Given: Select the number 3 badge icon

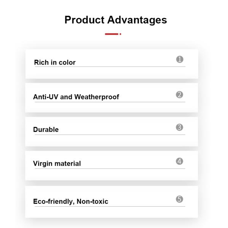Looking at the screenshot, I should (180, 127).
